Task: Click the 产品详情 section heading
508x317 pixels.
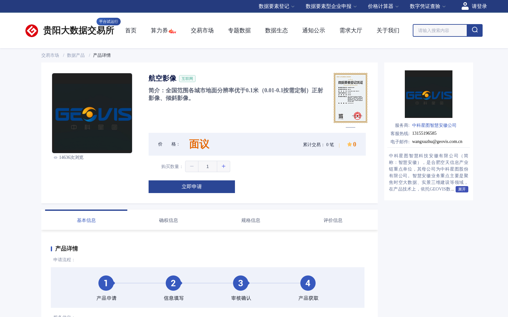Action: (66, 249)
